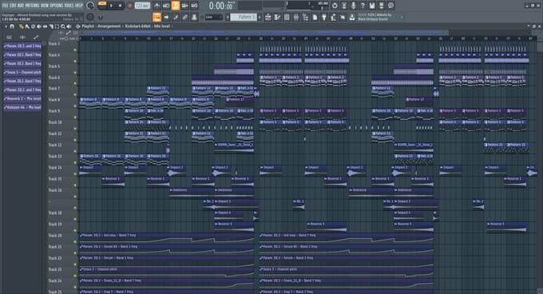The width and height of the screenshot is (543, 294).
Task: Select the playlist paint brush tool
Action: pyautogui.click(x=27, y=26)
